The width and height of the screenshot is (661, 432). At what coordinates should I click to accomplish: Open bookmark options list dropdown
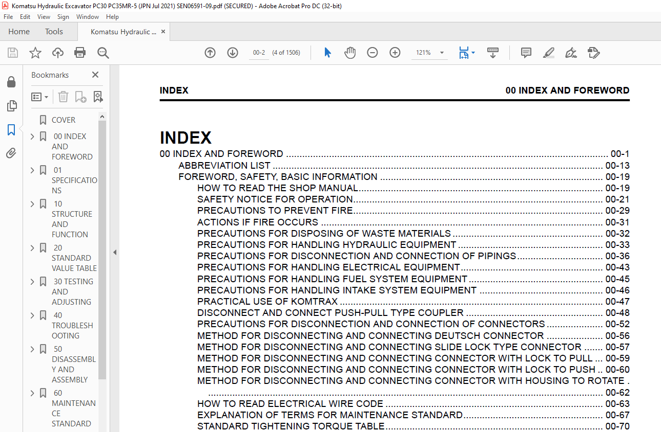tap(40, 97)
